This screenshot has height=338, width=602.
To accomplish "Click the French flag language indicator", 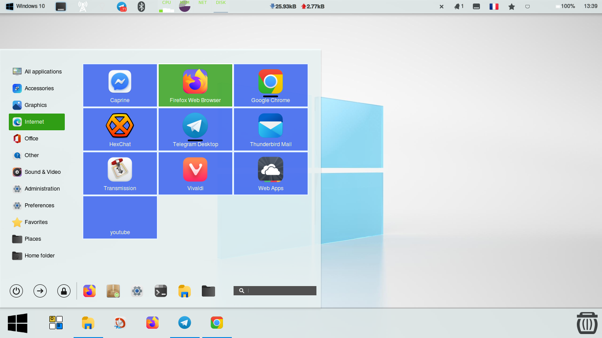I will point(494,7).
